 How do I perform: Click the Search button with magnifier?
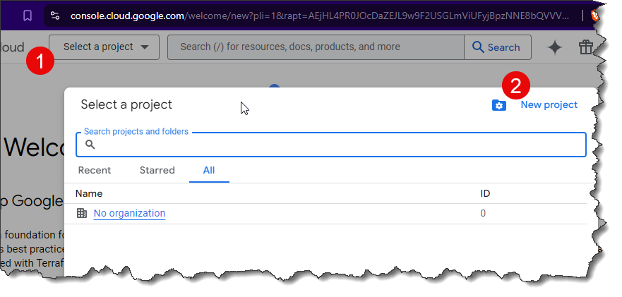498,47
